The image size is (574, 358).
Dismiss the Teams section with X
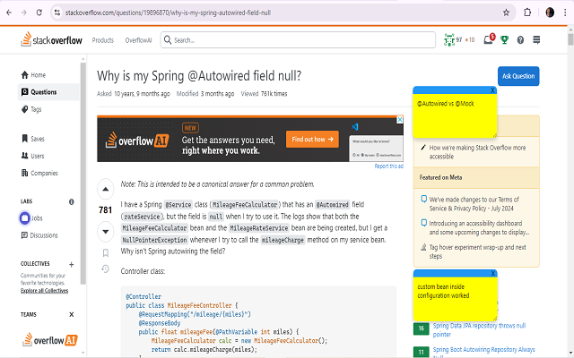click(x=72, y=314)
